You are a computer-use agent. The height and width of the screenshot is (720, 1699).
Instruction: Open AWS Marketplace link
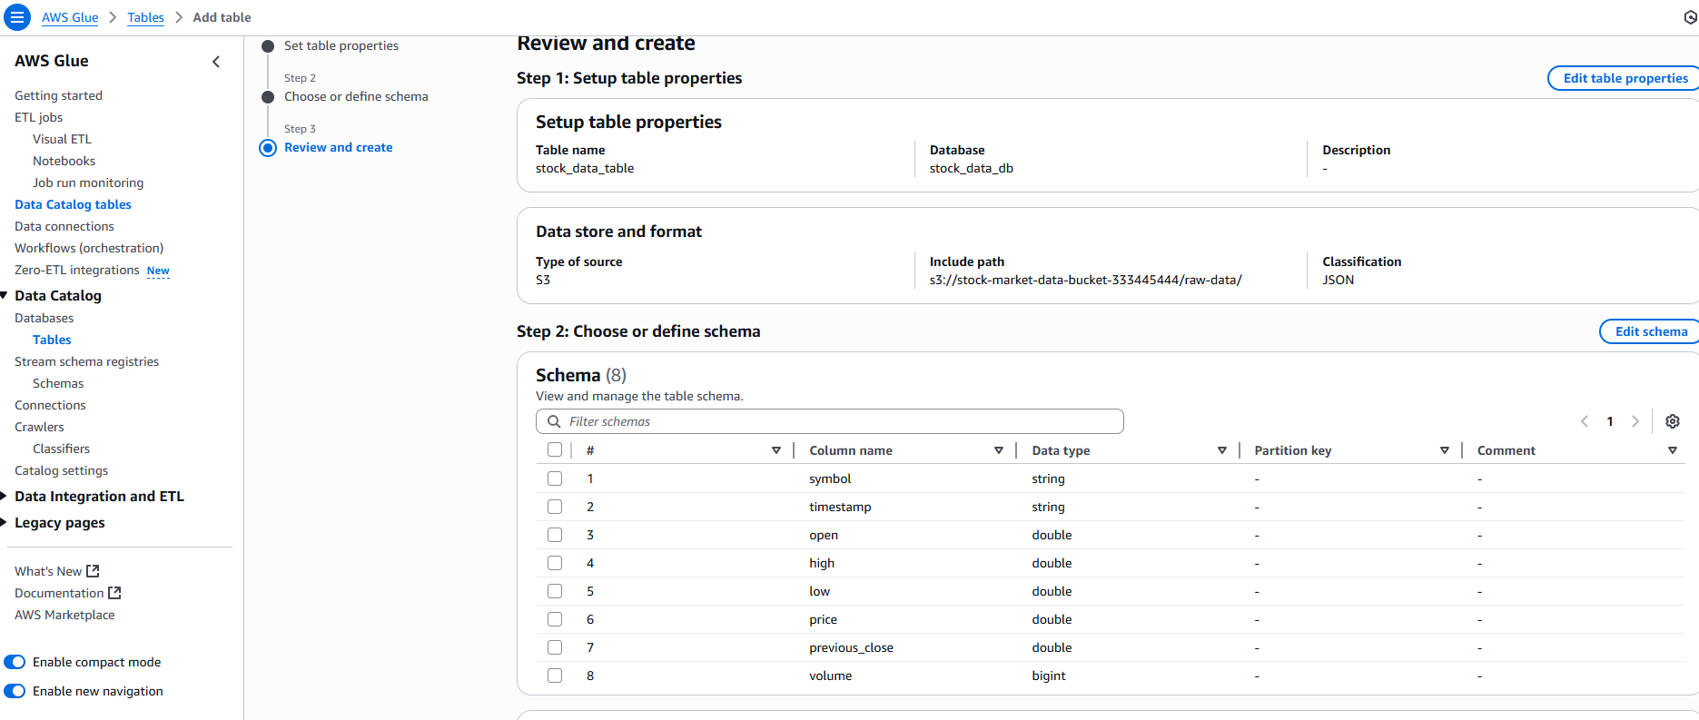pyautogui.click(x=64, y=615)
